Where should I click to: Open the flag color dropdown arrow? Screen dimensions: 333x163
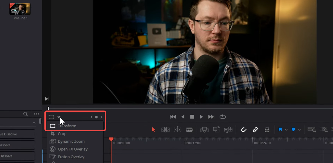pos(286,129)
